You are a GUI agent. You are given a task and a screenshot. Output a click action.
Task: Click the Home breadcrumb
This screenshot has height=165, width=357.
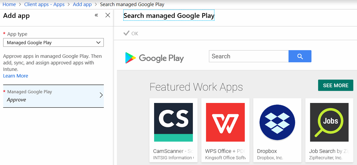[9, 4]
